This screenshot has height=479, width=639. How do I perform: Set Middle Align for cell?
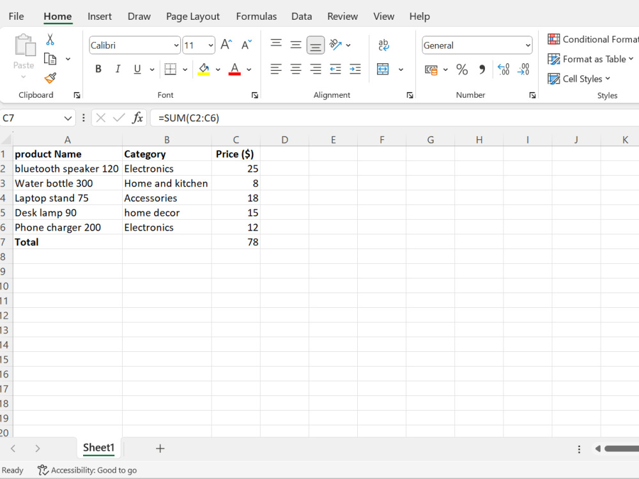(296, 45)
